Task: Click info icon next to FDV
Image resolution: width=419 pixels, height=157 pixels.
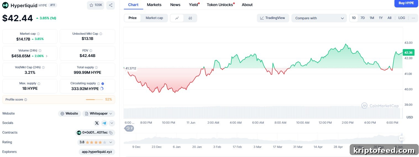Action: tap(91, 51)
